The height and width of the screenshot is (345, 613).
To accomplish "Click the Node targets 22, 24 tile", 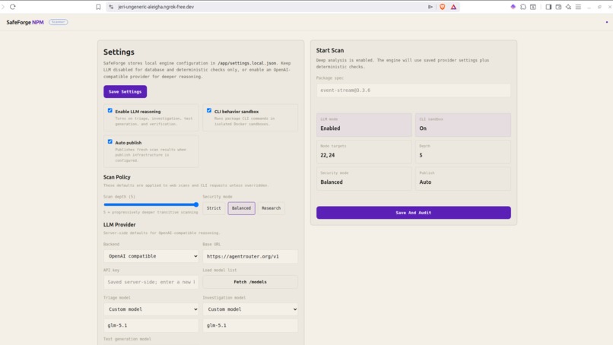I will [364, 151].
